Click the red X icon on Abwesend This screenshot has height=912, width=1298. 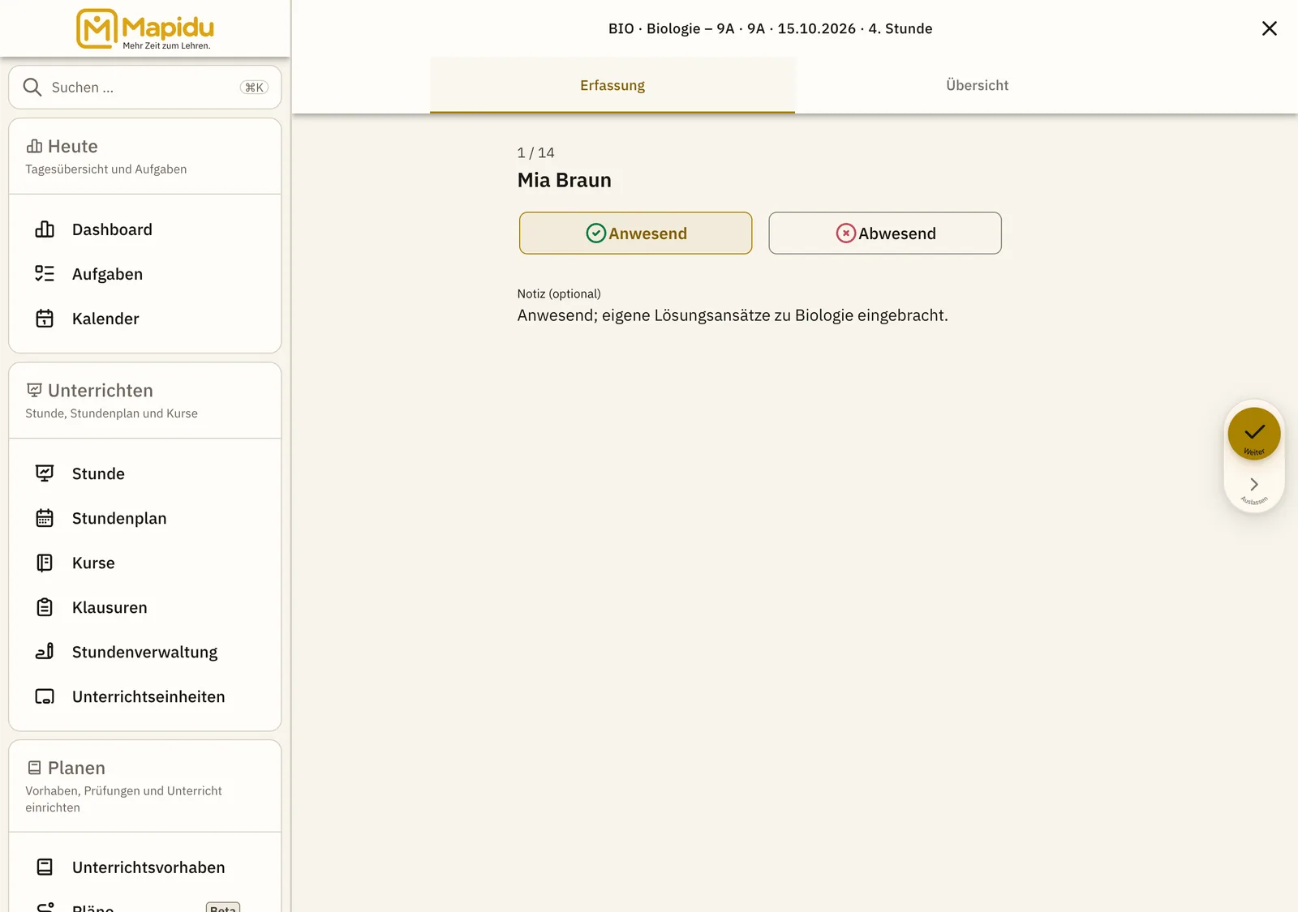point(846,233)
